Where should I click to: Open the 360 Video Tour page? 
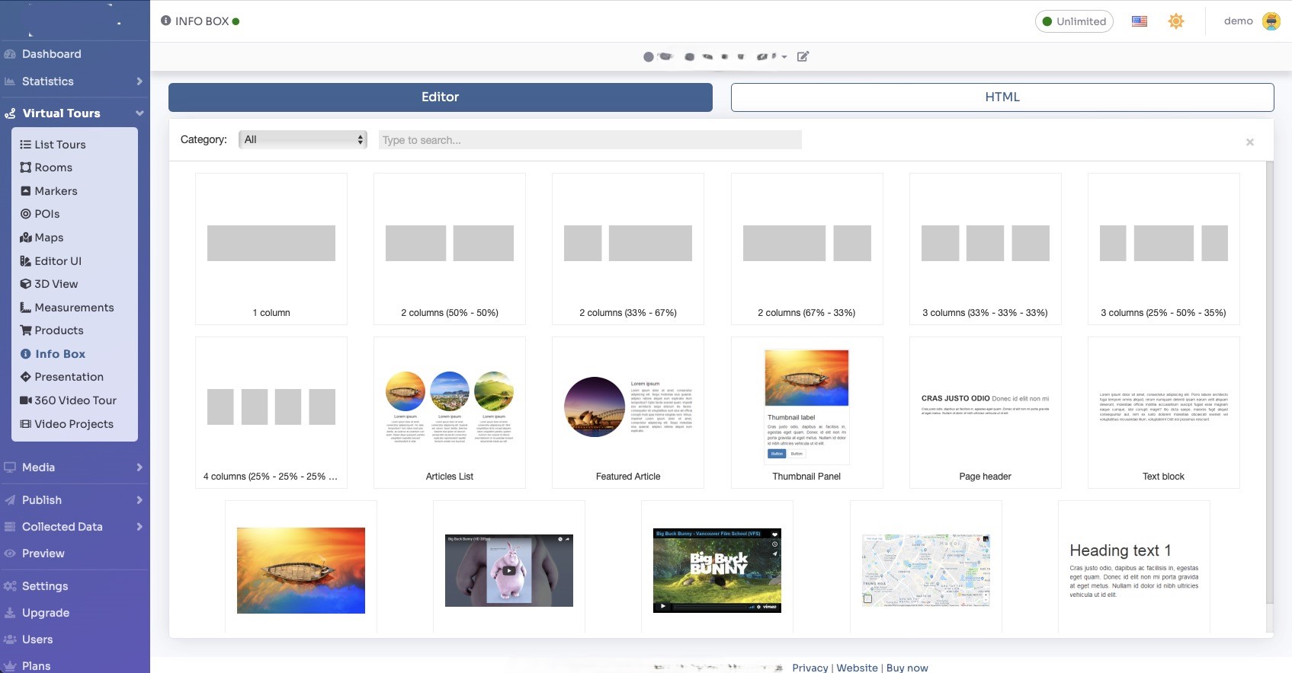coord(75,400)
